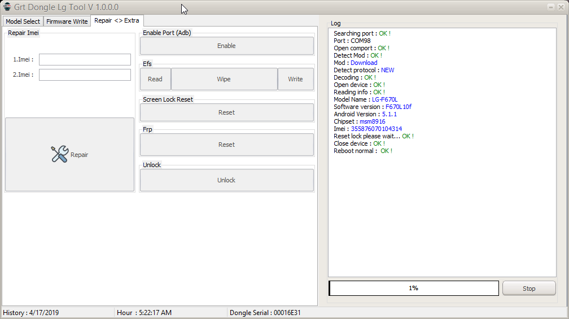
Task: Click Model Name LG-F670L in log
Action: tap(384, 99)
